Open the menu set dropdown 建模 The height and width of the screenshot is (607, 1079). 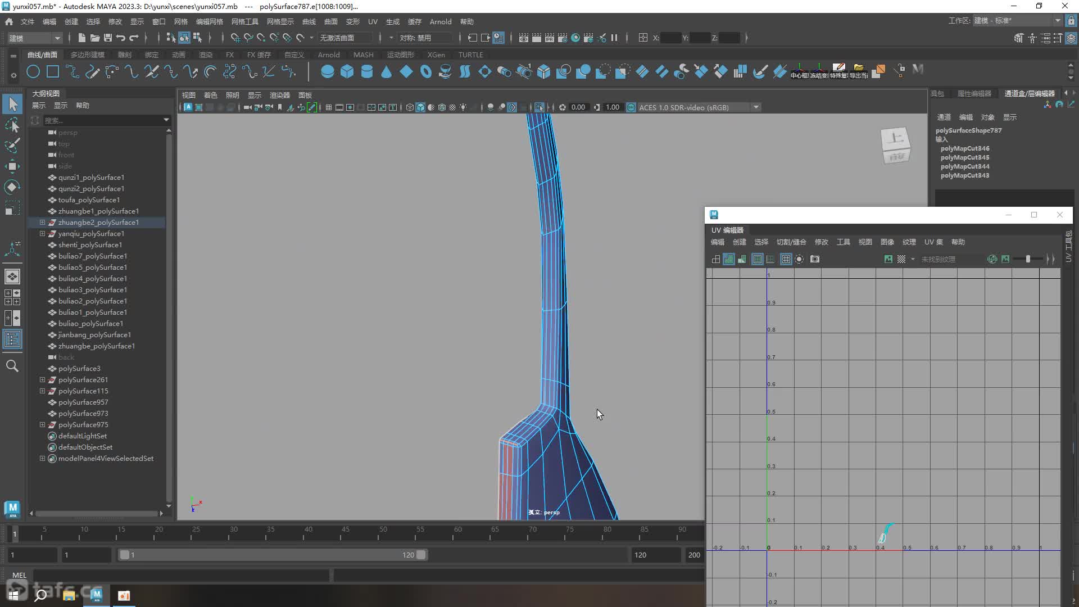pyautogui.click(x=35, y=38)
